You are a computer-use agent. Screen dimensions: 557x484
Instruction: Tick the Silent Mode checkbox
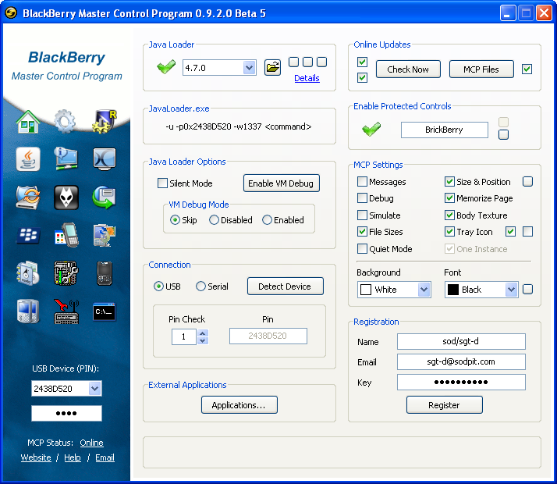pos(162,183)
